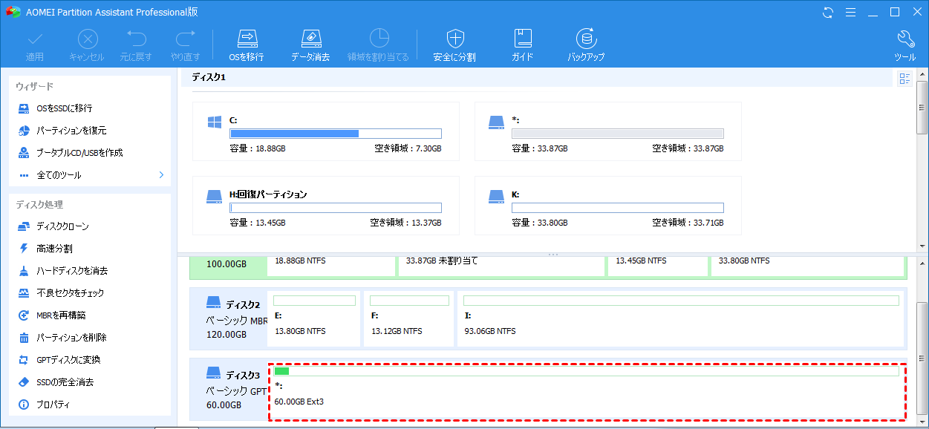Click the refresh icon in title bar
Screen dimensions: 929x429
click(828, 12)
